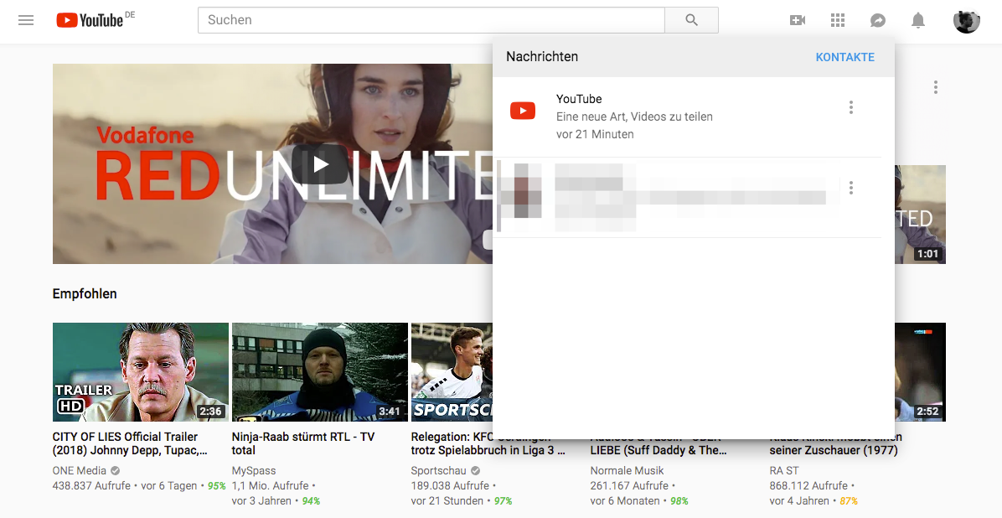The width and height of the screenshot is (1002, 518).
Task: Click the '189.038 Aufrufe' view count
Action: [450, 486]
